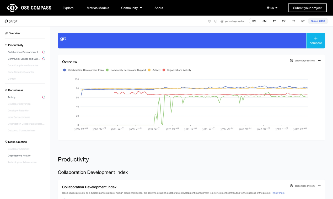Toggle percentage system in Overview chart card
Screen dimensions: 333x199
(x=302, y=60)
